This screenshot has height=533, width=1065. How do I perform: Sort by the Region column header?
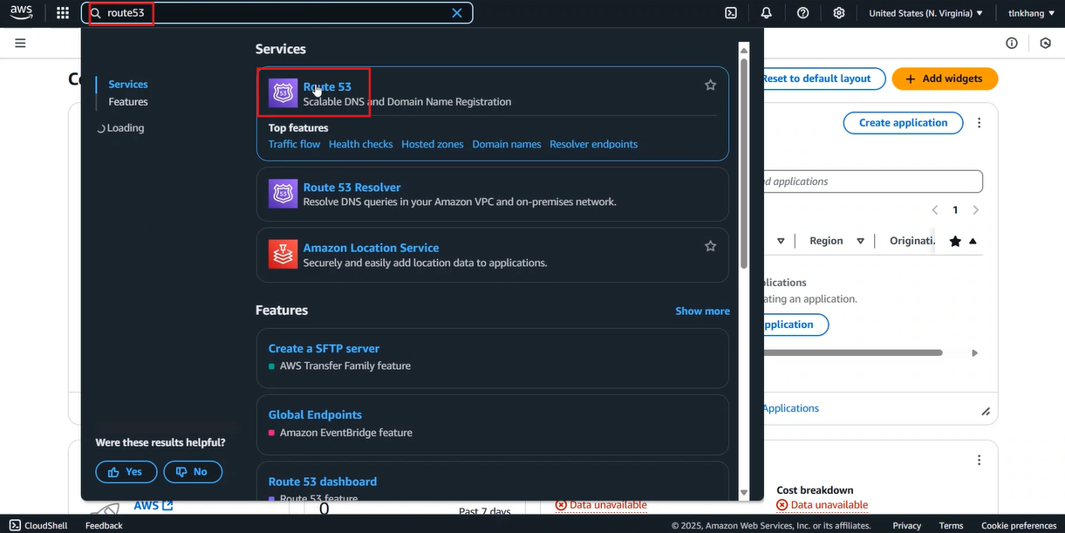tap(826, 242)
